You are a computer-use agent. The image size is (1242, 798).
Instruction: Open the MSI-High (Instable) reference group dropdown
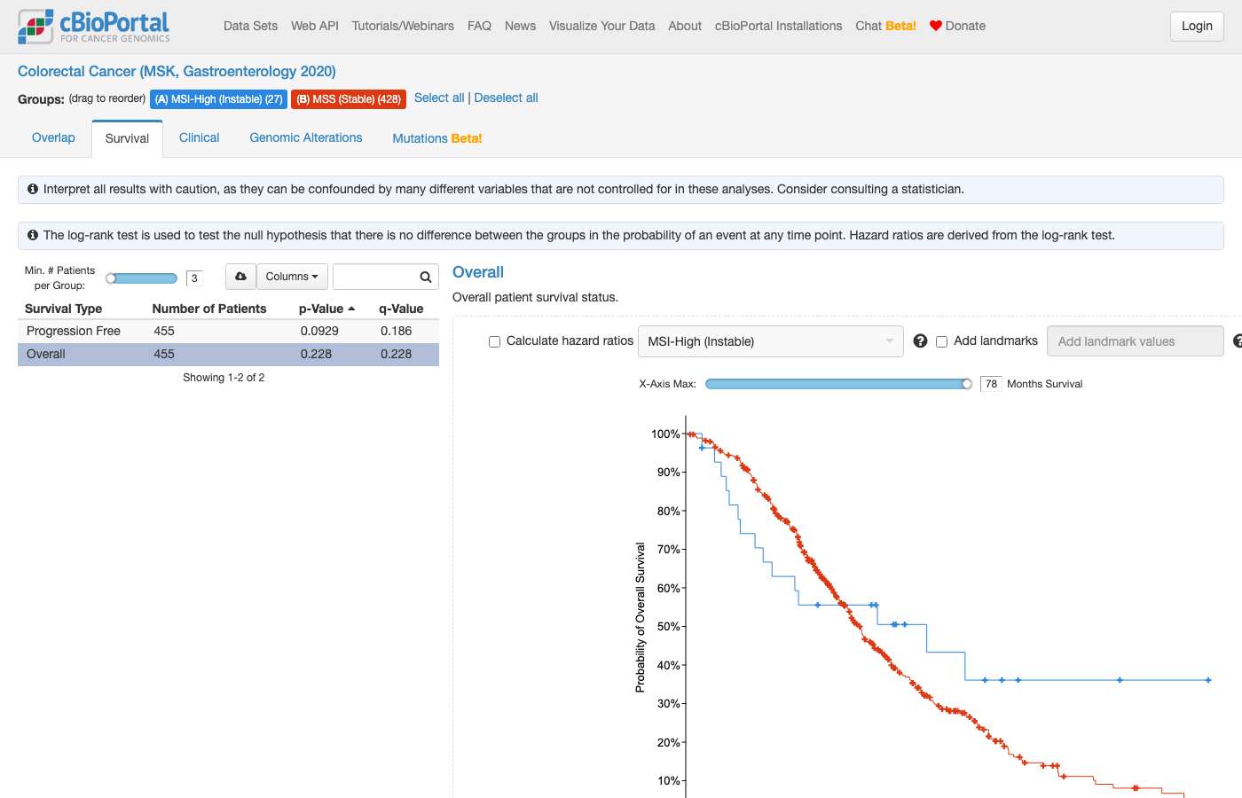[770, 341]
